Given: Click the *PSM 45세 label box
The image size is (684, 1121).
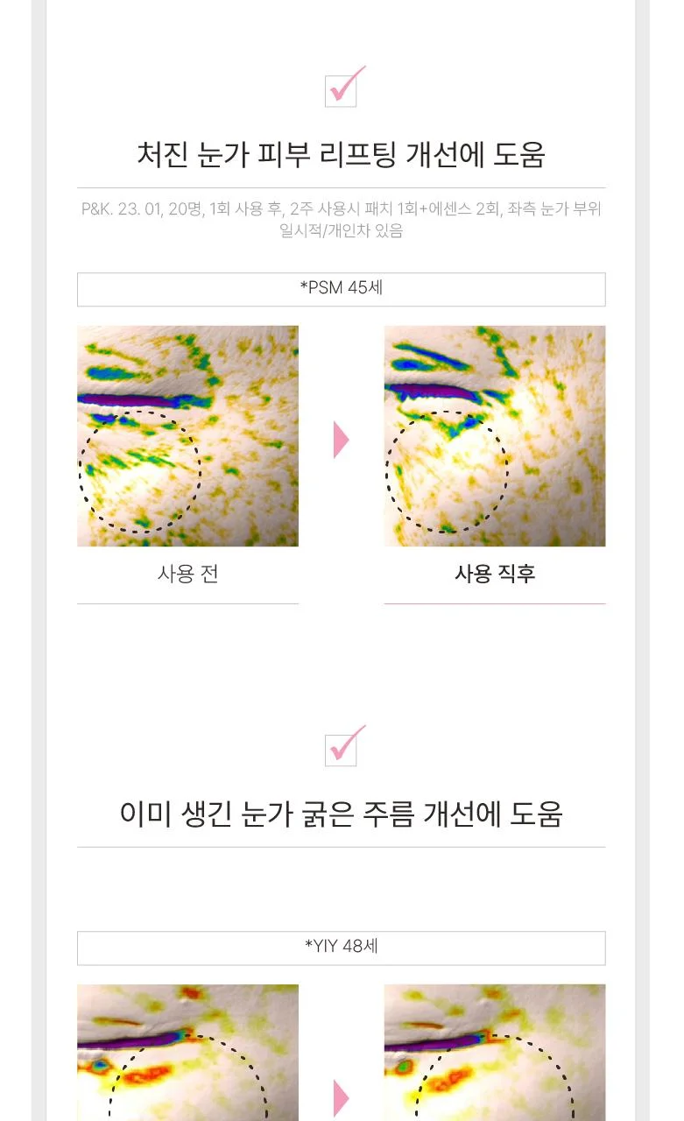Looking at the screenshot, I should 342,289.
